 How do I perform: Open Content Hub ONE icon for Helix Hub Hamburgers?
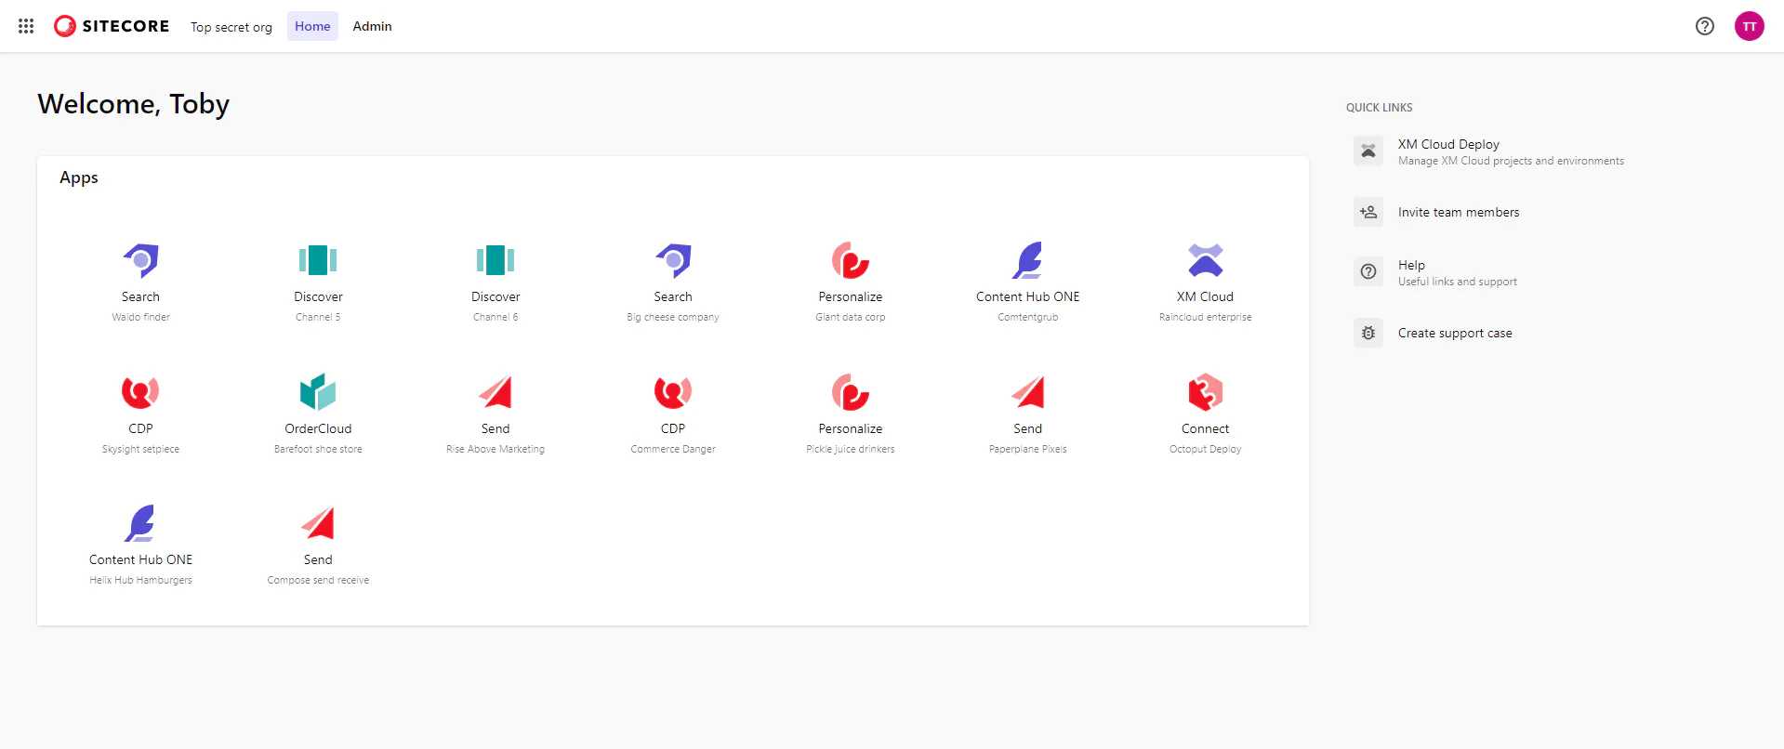click(x=140, y=523)
